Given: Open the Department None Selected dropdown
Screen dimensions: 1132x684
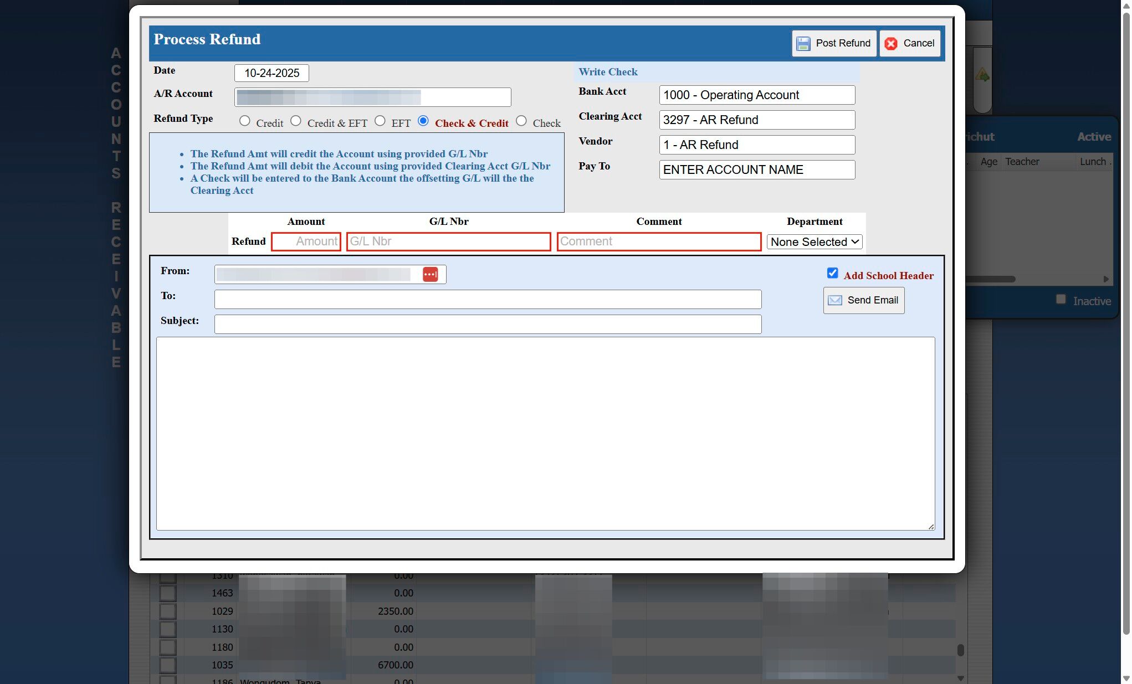Looking at the screenshot, I should (x=814, y=242).
